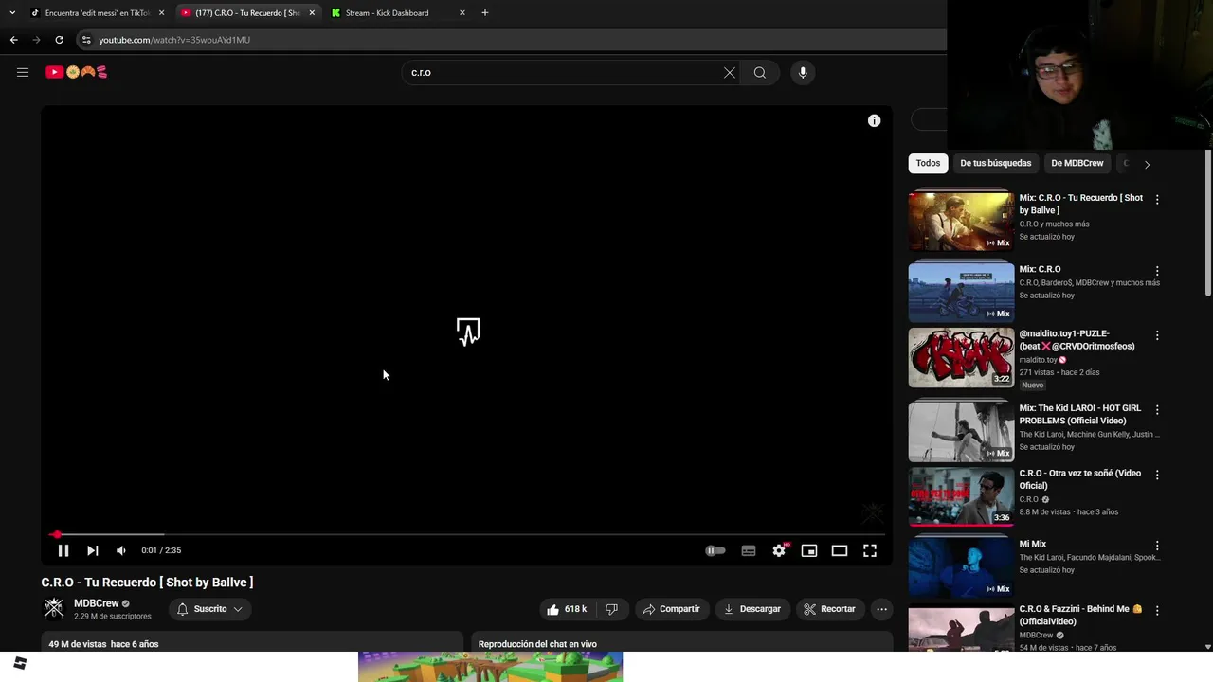
Task: Click the Descargar download button
Action: point(752,609)
